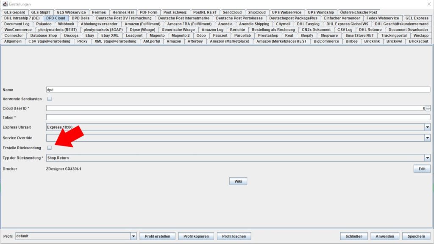Switch to Österreichische Post tab

tap(359, 12)
